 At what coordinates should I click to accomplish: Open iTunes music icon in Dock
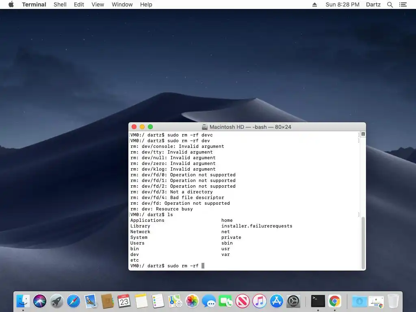[x=260, y=301]
